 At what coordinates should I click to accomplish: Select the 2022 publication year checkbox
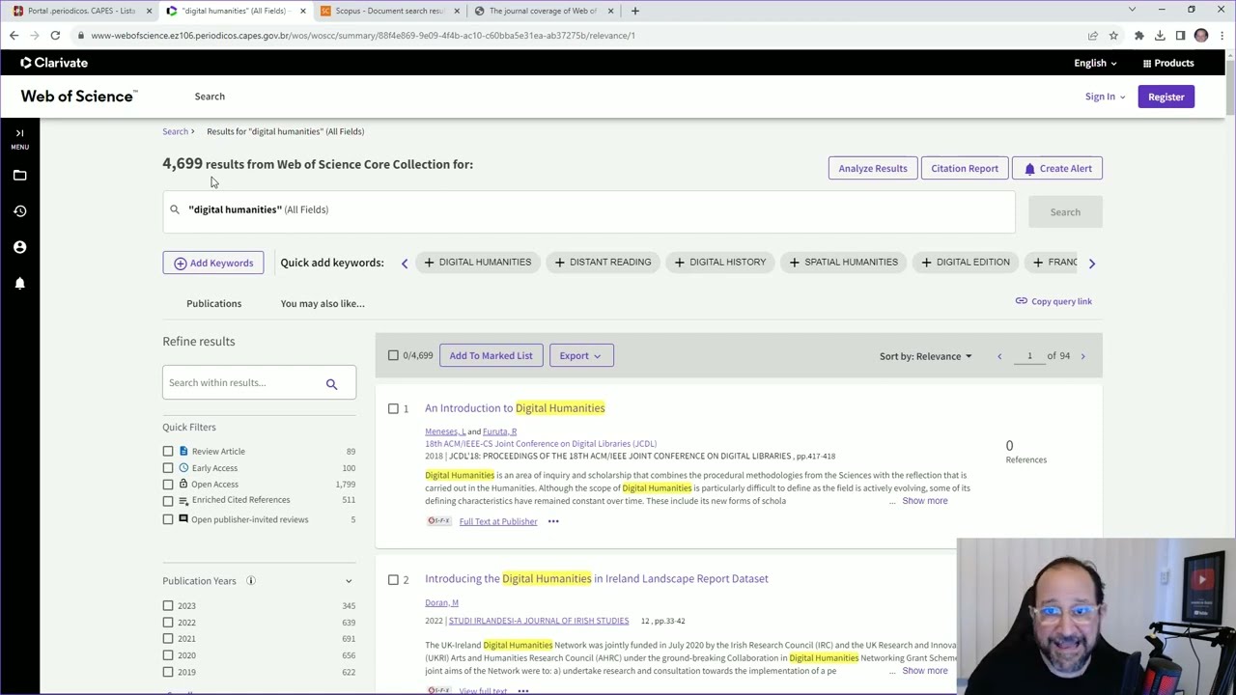pyautogui.click(x=168, y=623)
